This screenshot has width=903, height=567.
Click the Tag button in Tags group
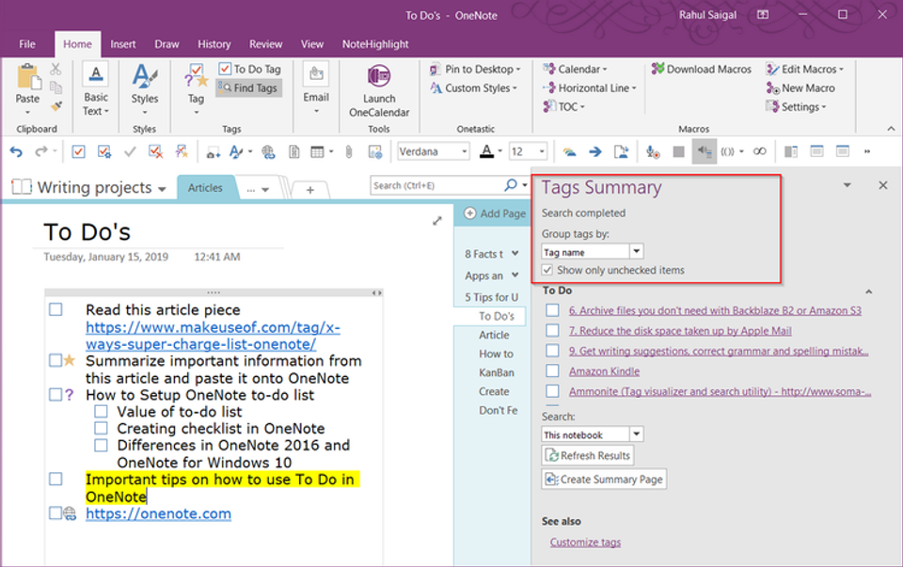[196, 90]
